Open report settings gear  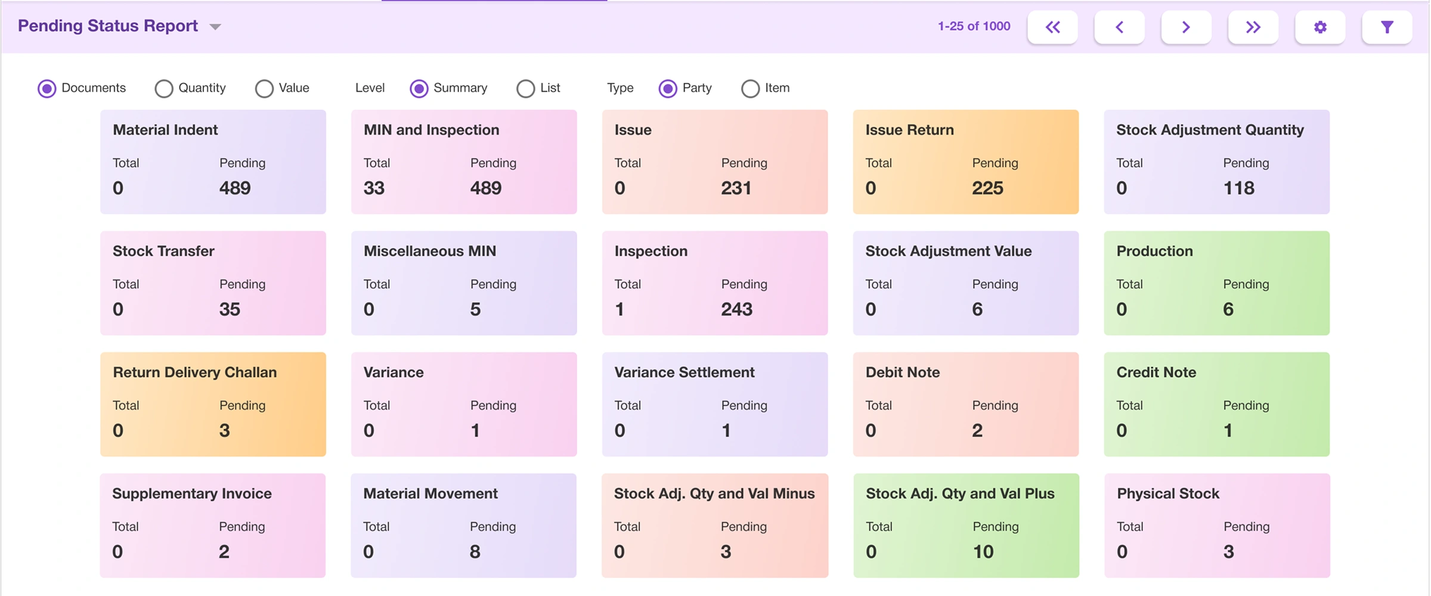point(1320,27)
